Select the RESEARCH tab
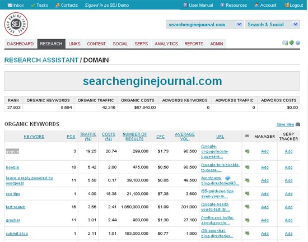308x242 pixels. click(52, 44)
